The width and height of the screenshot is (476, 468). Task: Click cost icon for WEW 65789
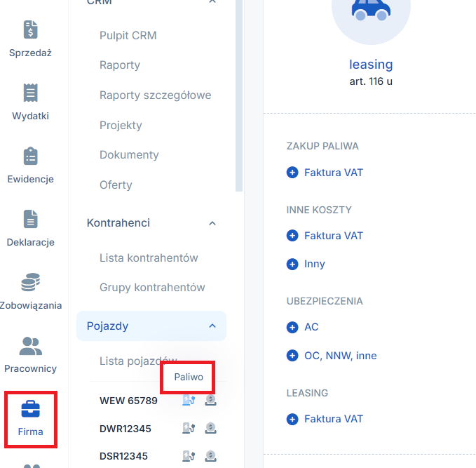pos(210,400)
